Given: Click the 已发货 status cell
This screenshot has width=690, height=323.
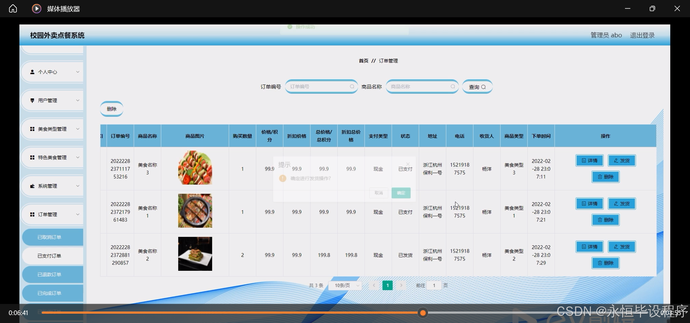Looking at the screenshot, I should click(405, 255).
